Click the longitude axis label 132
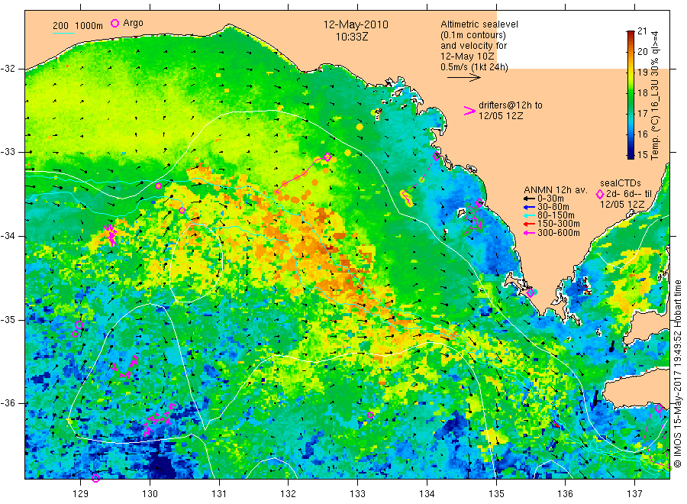The image size is (687, 504). pyautogui.click(x=289, y=494)
